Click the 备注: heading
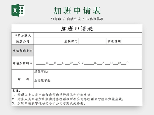 pos(16,91)
